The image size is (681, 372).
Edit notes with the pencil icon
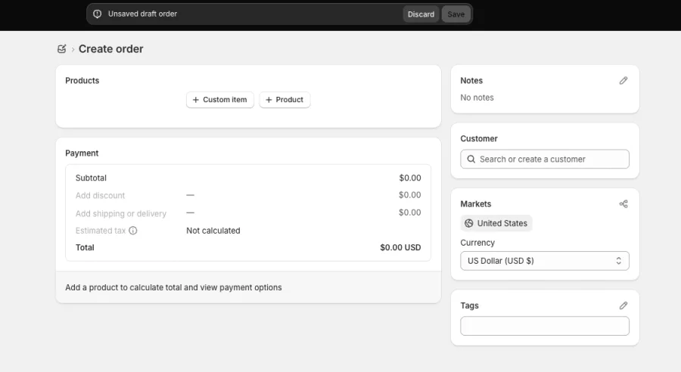click(623, 81)
